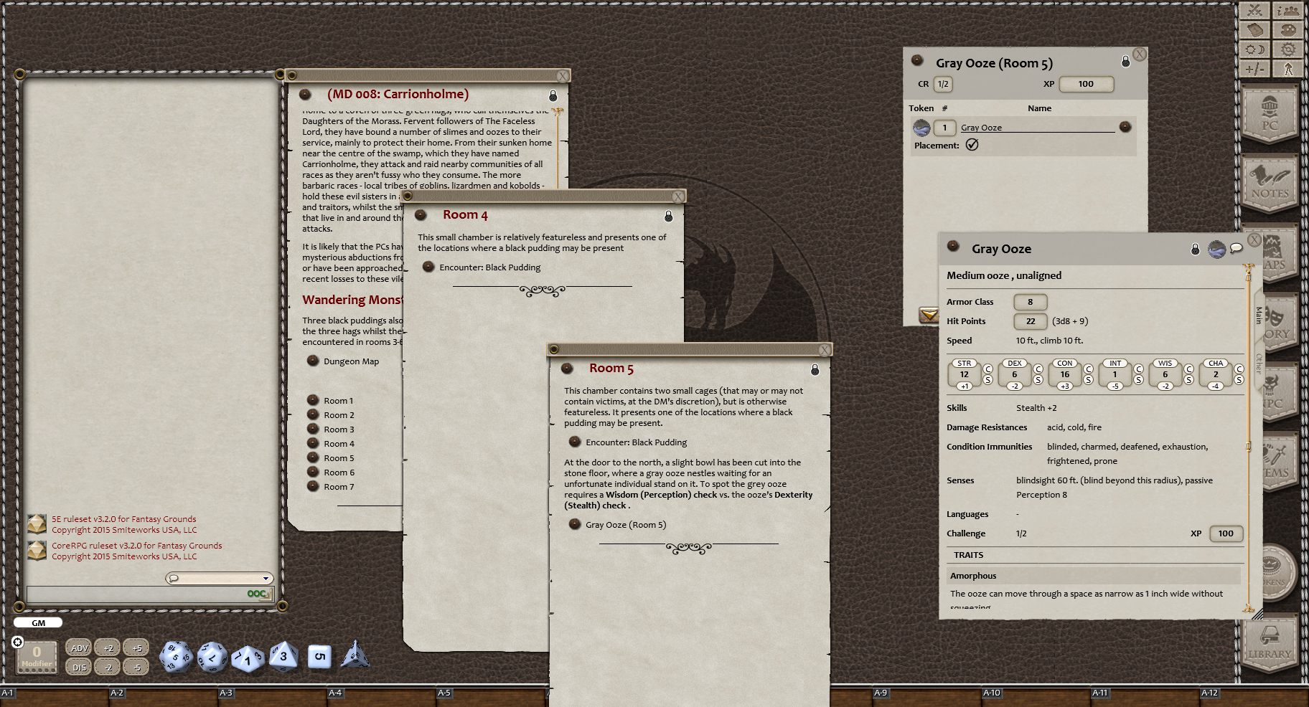The width and height of the screenshot is (1309, 707).
Task: Unlock the Gray Ooze (Room 5) window padlock
Action: click(x=1126, y=62)
